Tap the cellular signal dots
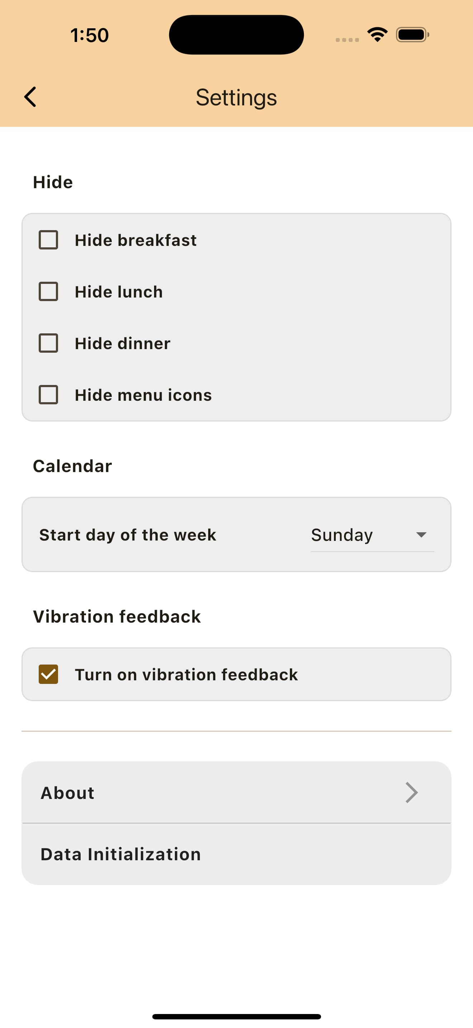 click(347, 39)
